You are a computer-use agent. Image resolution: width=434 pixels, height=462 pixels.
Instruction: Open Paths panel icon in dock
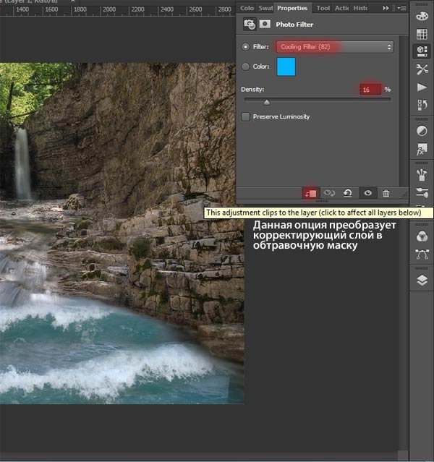(x=422, y=254)
